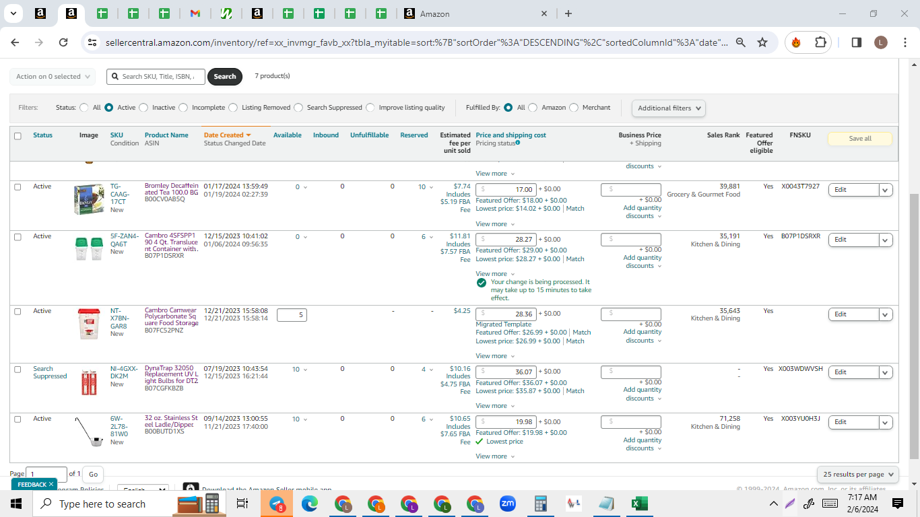This screenshot has height=517, width=920.
Task: Open the Chrome tab search chevron
Action: tap(15, 13)
